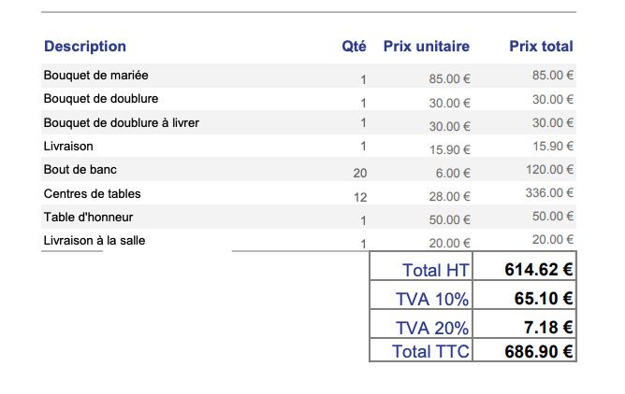Viewport: 625px width, 394px height.
Task: Select the Total HT label
Action: (x=435, y=270)
